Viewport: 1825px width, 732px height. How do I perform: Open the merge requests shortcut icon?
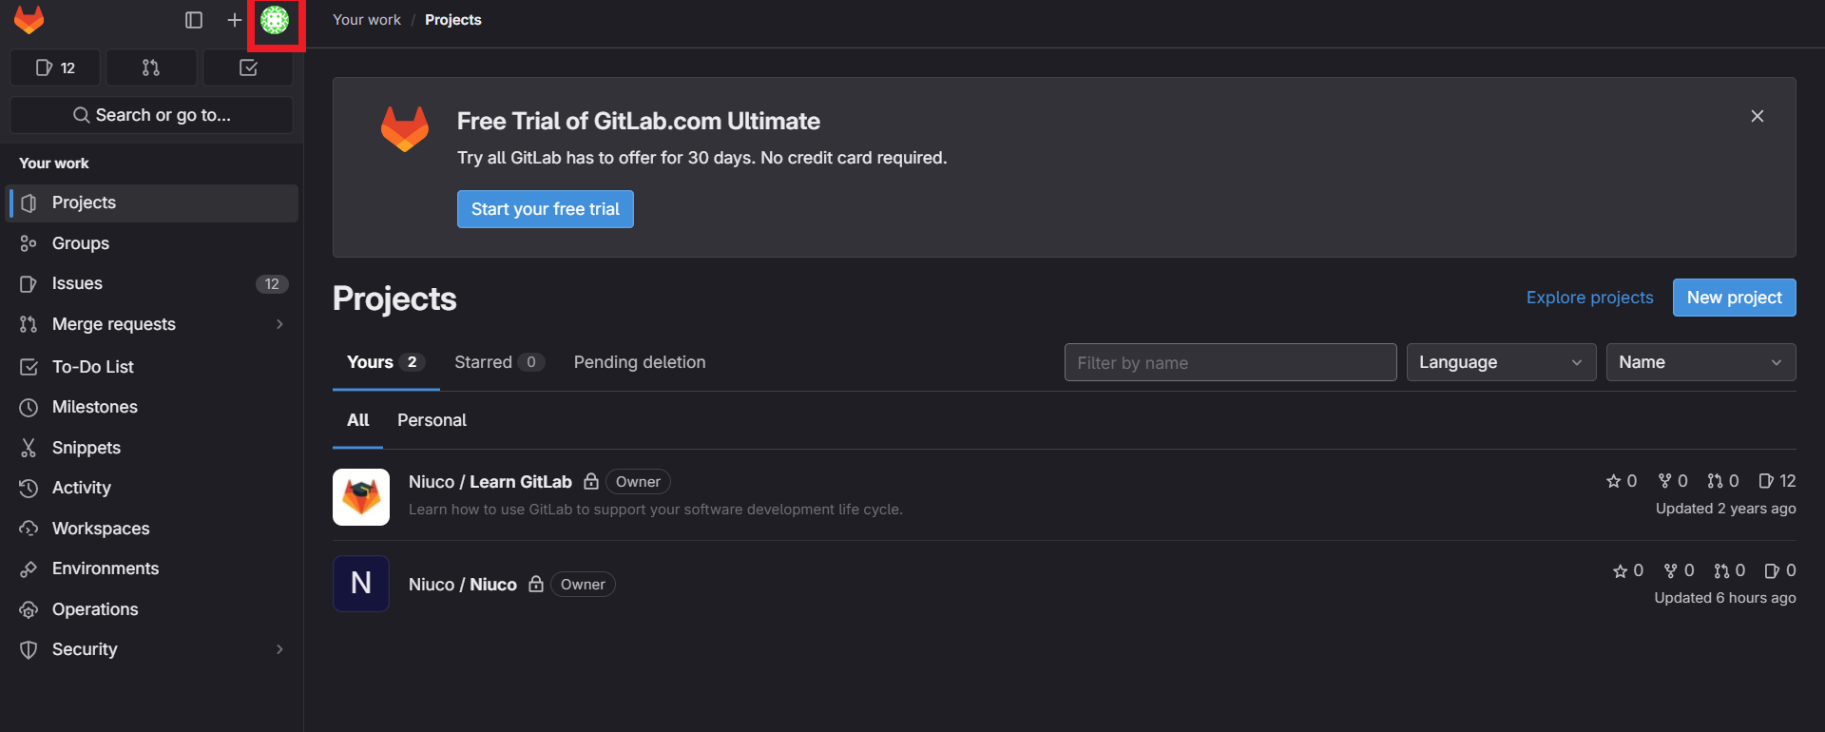click(x=151, y=67)
